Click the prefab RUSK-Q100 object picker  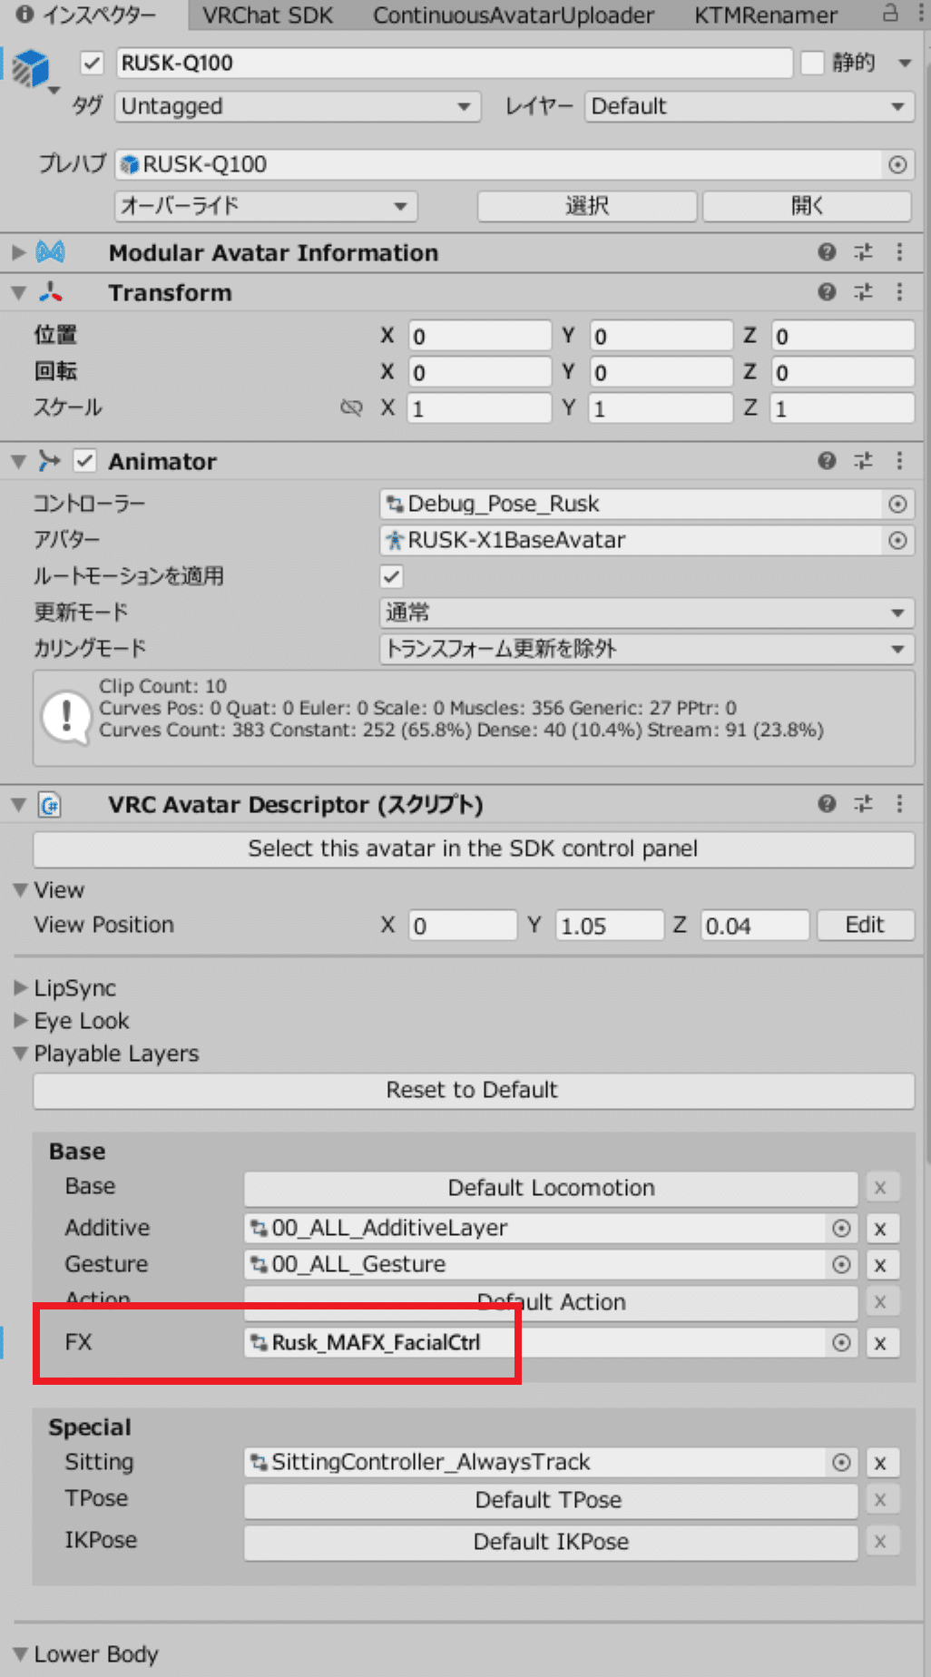coord(897,164)
